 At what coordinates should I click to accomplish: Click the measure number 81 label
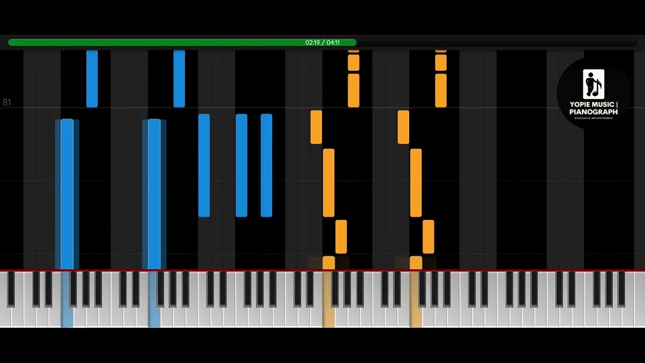tap(7, 102)
